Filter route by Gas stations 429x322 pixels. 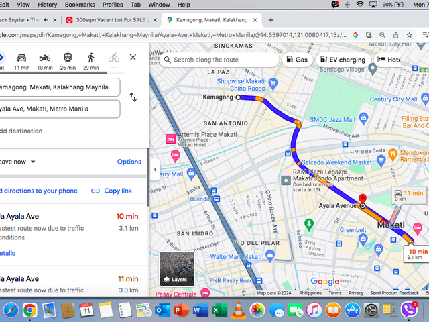[x=297, y=60]
